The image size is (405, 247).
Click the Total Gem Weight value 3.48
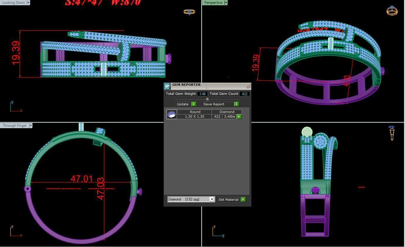[202, 94]
